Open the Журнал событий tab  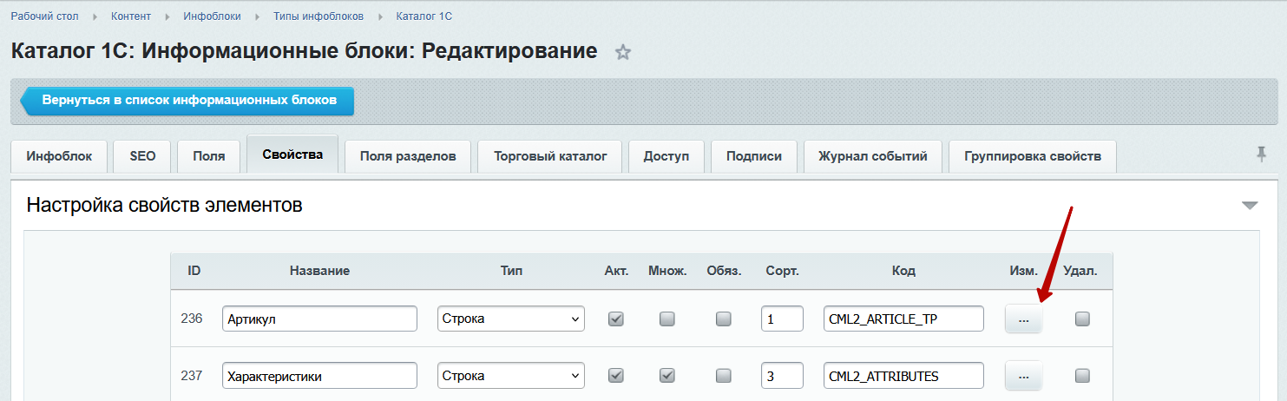873,156
